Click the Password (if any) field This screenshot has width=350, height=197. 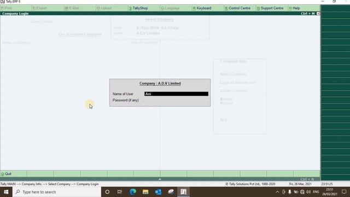point(176,100)
